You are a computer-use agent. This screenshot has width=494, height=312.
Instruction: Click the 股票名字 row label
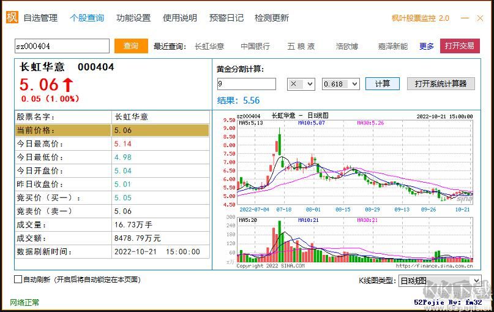[36, 117]
